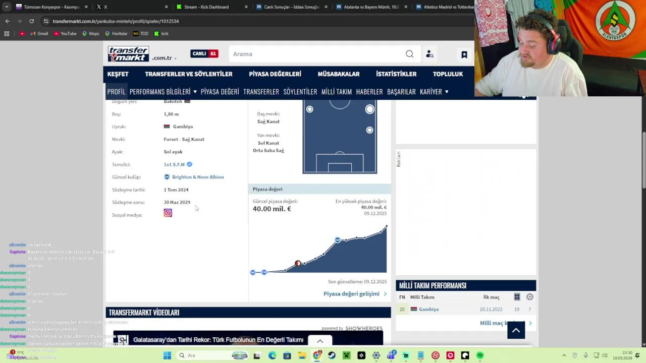Screen dimensions: 646x363
Task: Expand PERFORMANS BİLGİLERİ dropdown
Action: 163,91
